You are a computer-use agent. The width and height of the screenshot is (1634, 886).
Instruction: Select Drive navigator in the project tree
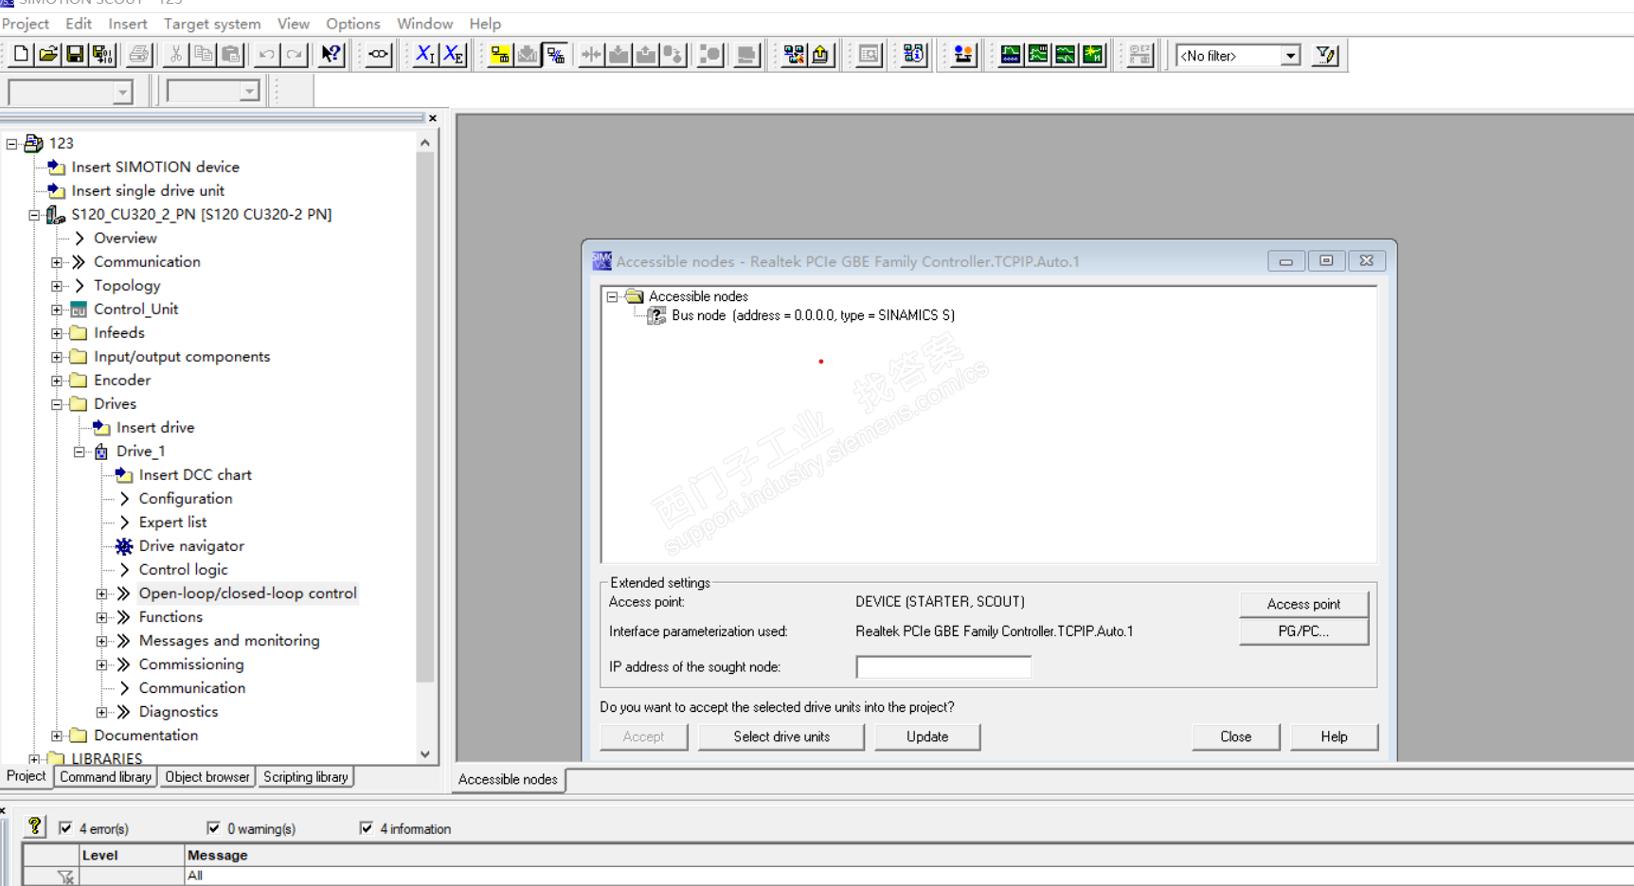click(191, 546)
